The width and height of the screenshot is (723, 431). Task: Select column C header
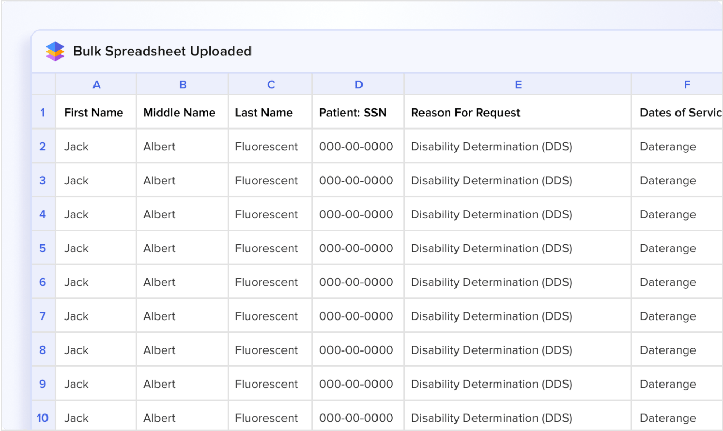tap(271, 85)
